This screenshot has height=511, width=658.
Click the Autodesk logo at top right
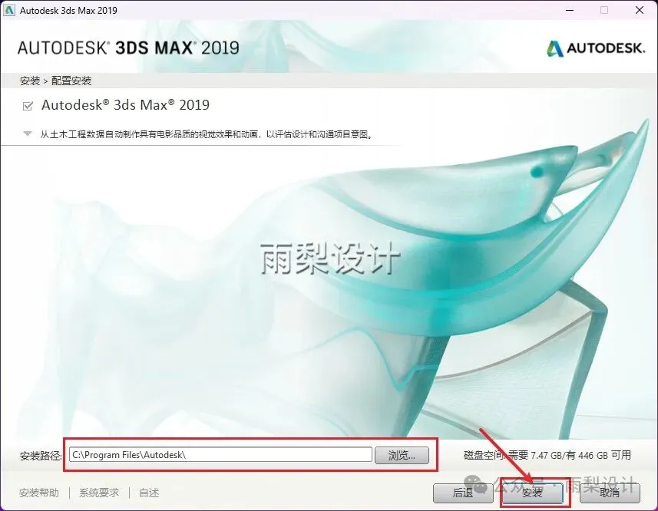pyautogui.click(x=596, y=48)
